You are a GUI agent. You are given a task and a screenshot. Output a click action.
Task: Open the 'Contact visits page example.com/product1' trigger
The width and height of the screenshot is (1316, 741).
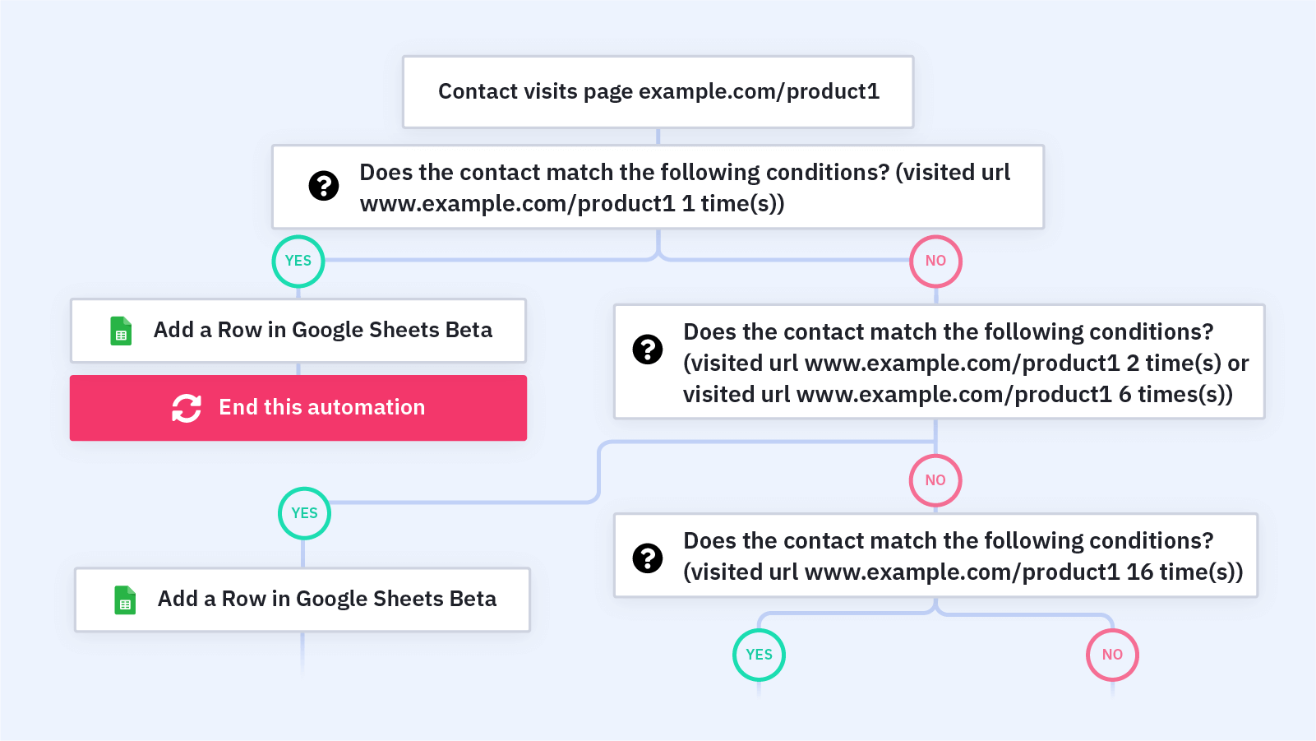(658, 92)
